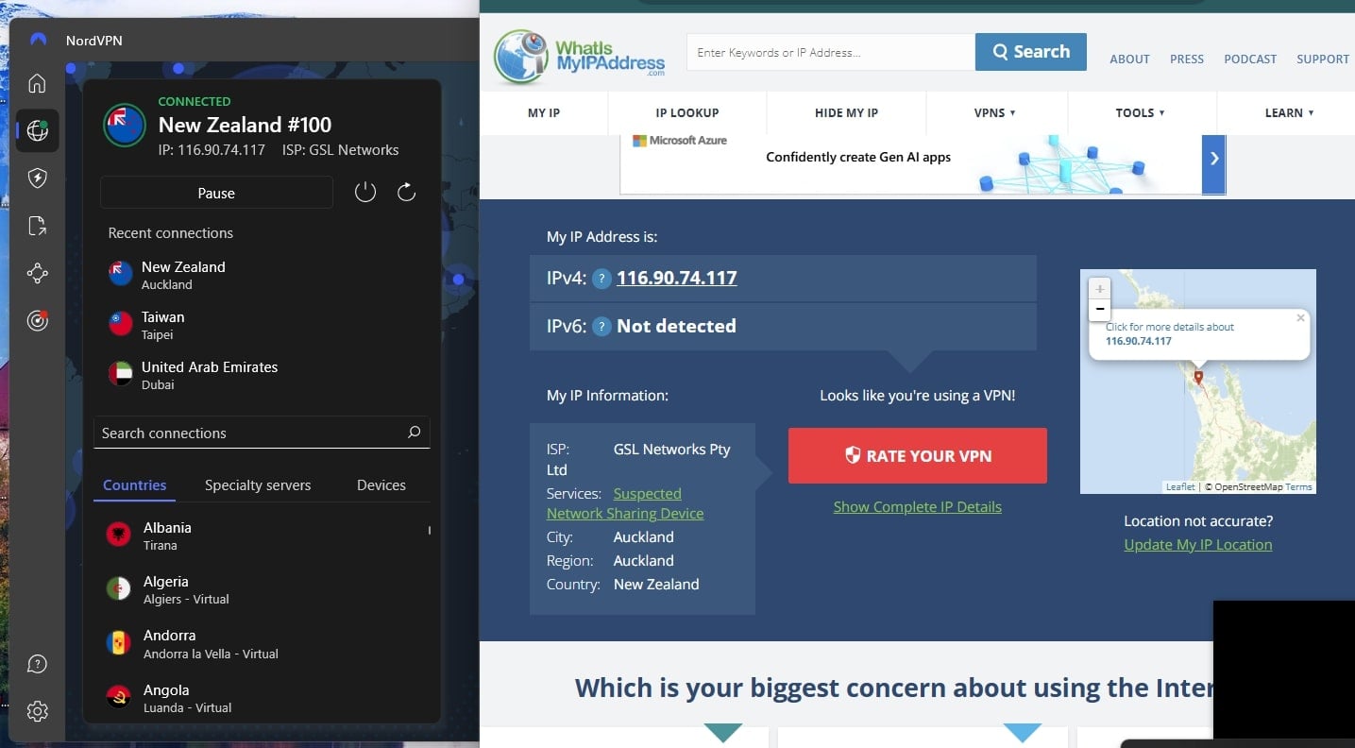
Task: Expand the TOOLS dropdown
Action: pyautogui.click(x=1141, y=112)
